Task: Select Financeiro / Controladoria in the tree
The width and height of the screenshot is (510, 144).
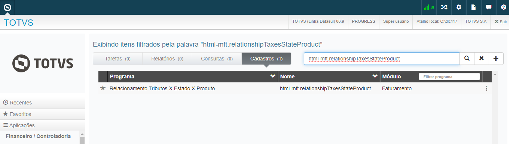Action: [x=38, y=136]
